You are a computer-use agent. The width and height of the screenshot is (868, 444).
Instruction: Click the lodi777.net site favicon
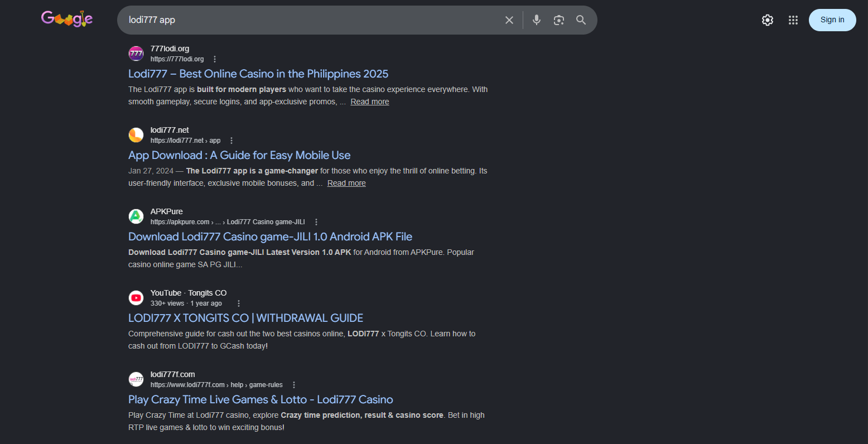[136, 135]
